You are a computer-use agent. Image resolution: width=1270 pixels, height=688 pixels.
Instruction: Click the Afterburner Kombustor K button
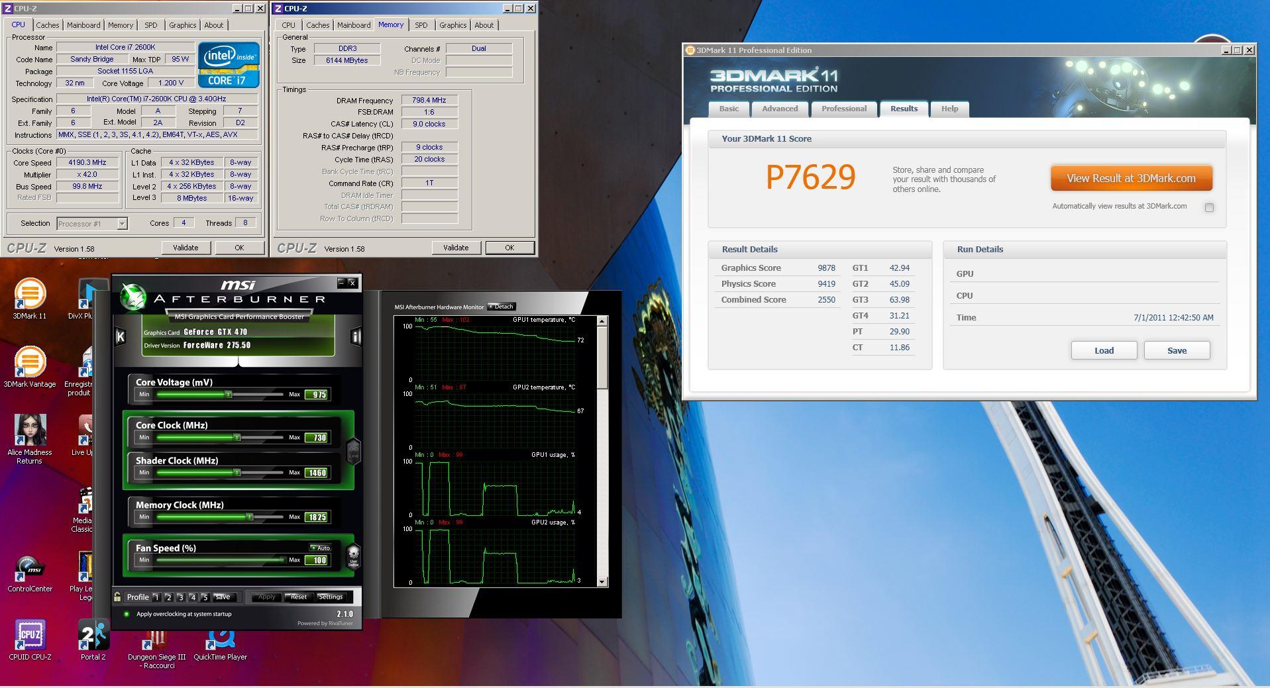(120, 336)
